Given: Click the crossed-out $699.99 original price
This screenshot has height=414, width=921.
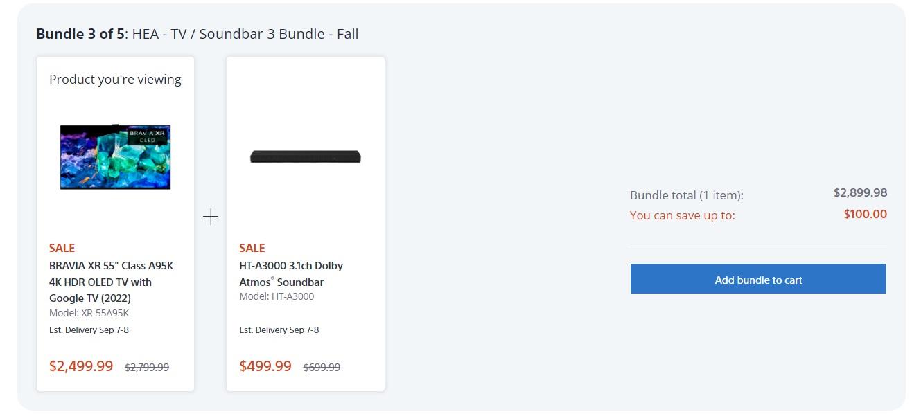Looking at the screenshot, I should 322,368.
